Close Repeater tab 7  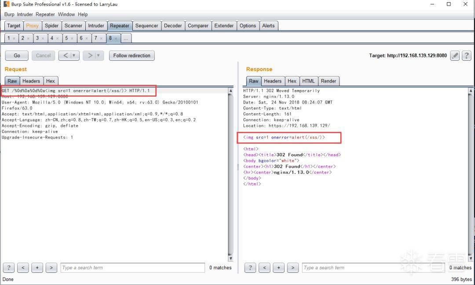coord(101,38)
